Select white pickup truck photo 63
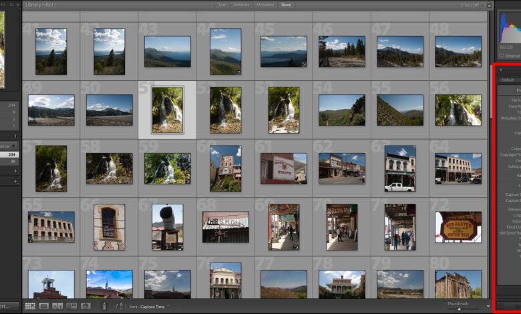This screenshot has height=314, width=521. click(400, 168)
